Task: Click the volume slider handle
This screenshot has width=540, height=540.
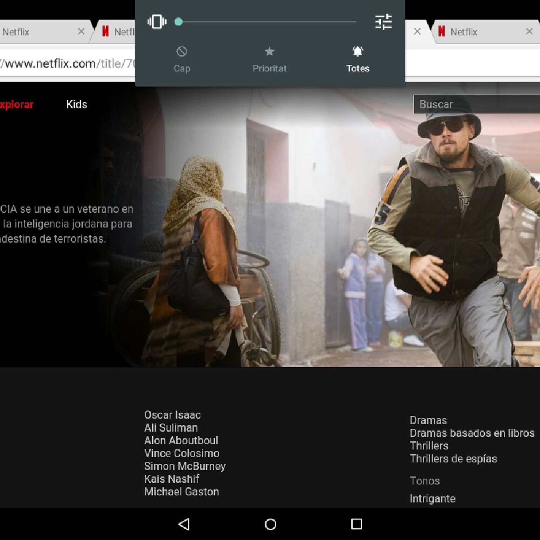Action: point(178,22)
